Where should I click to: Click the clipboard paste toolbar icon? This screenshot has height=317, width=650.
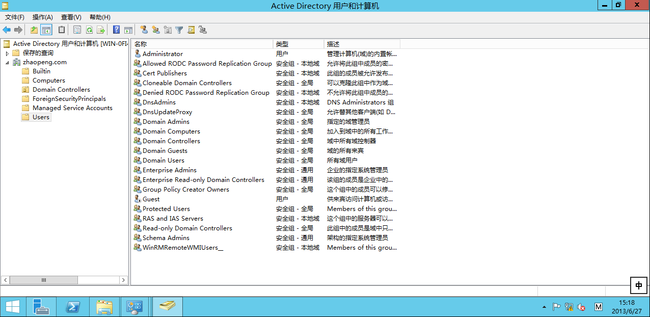click(x=62, y=30)
